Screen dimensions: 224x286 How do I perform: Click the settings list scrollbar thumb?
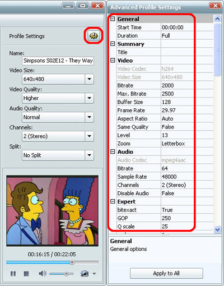point(217,49)
